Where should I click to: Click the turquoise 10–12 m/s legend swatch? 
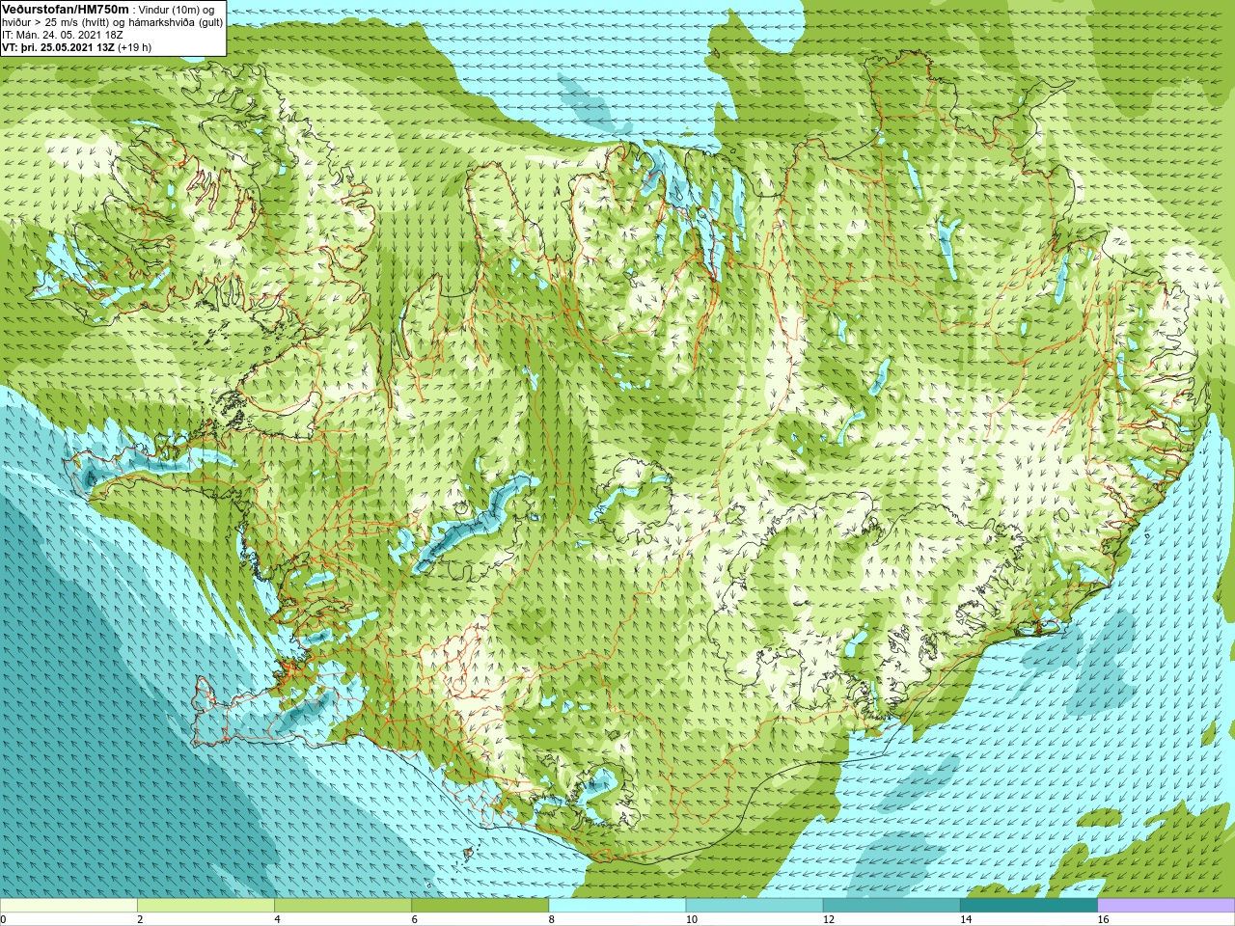click(755, 906)
